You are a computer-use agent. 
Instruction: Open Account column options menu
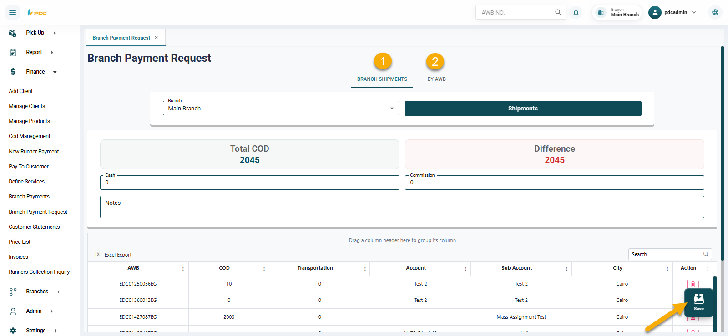pyautogui.click(x=466, y=269)
